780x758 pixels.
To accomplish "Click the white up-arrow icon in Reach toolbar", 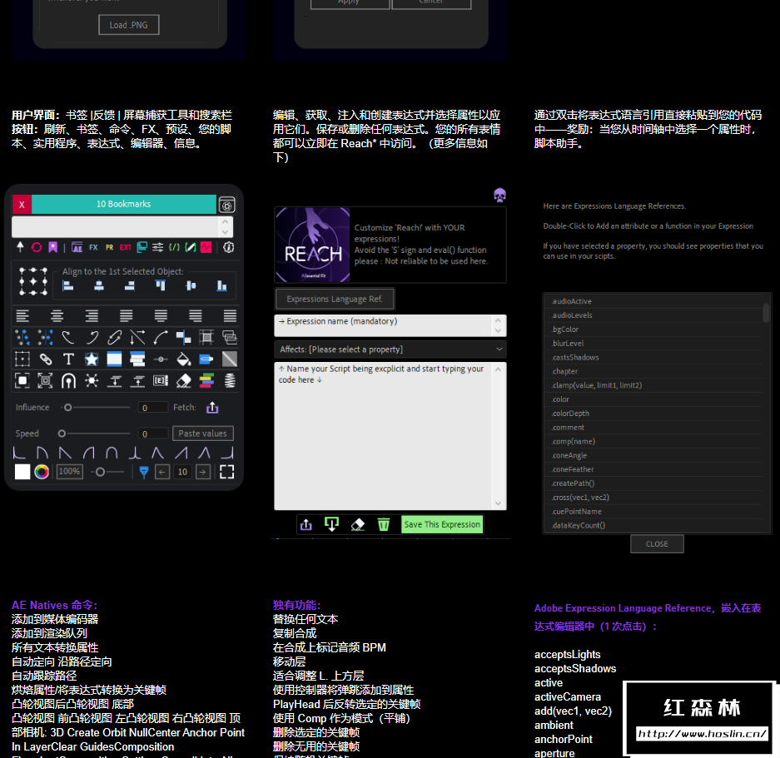I will (x=20, y=246).
